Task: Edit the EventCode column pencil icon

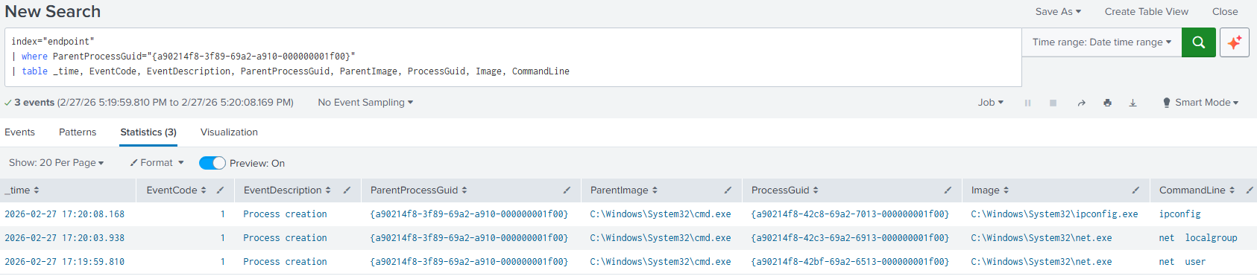Action: click(x=220, y=190)
